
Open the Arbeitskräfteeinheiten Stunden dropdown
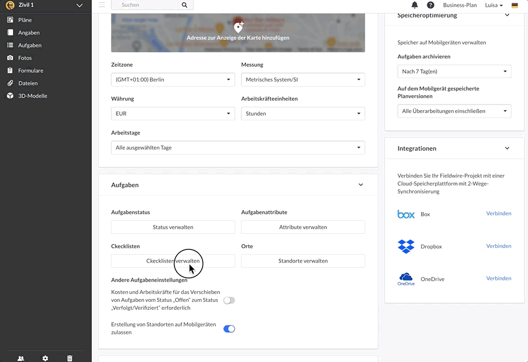point(303,114)
